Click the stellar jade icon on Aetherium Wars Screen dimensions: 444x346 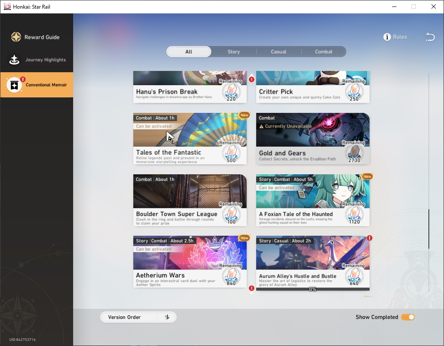tap(232, 275)
